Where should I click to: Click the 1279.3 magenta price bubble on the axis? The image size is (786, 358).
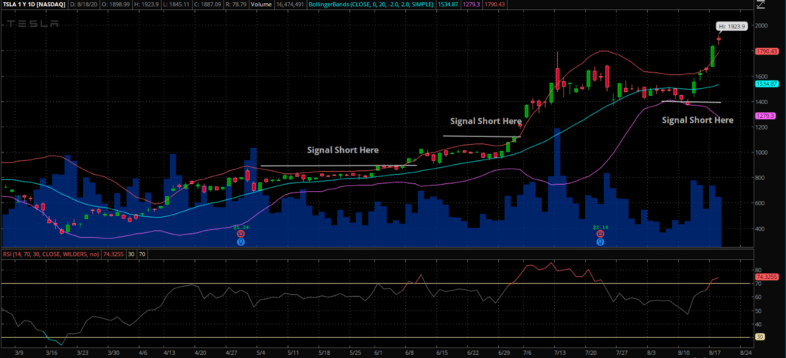click(x=765, y=116)
